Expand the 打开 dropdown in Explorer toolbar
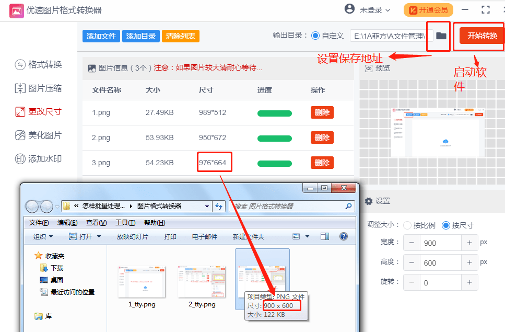Screen dimensions: 505x332 coord(92,236)
